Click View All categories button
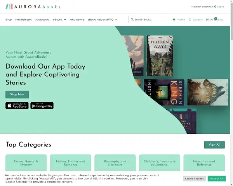233x186 pixels. [214, 145]
